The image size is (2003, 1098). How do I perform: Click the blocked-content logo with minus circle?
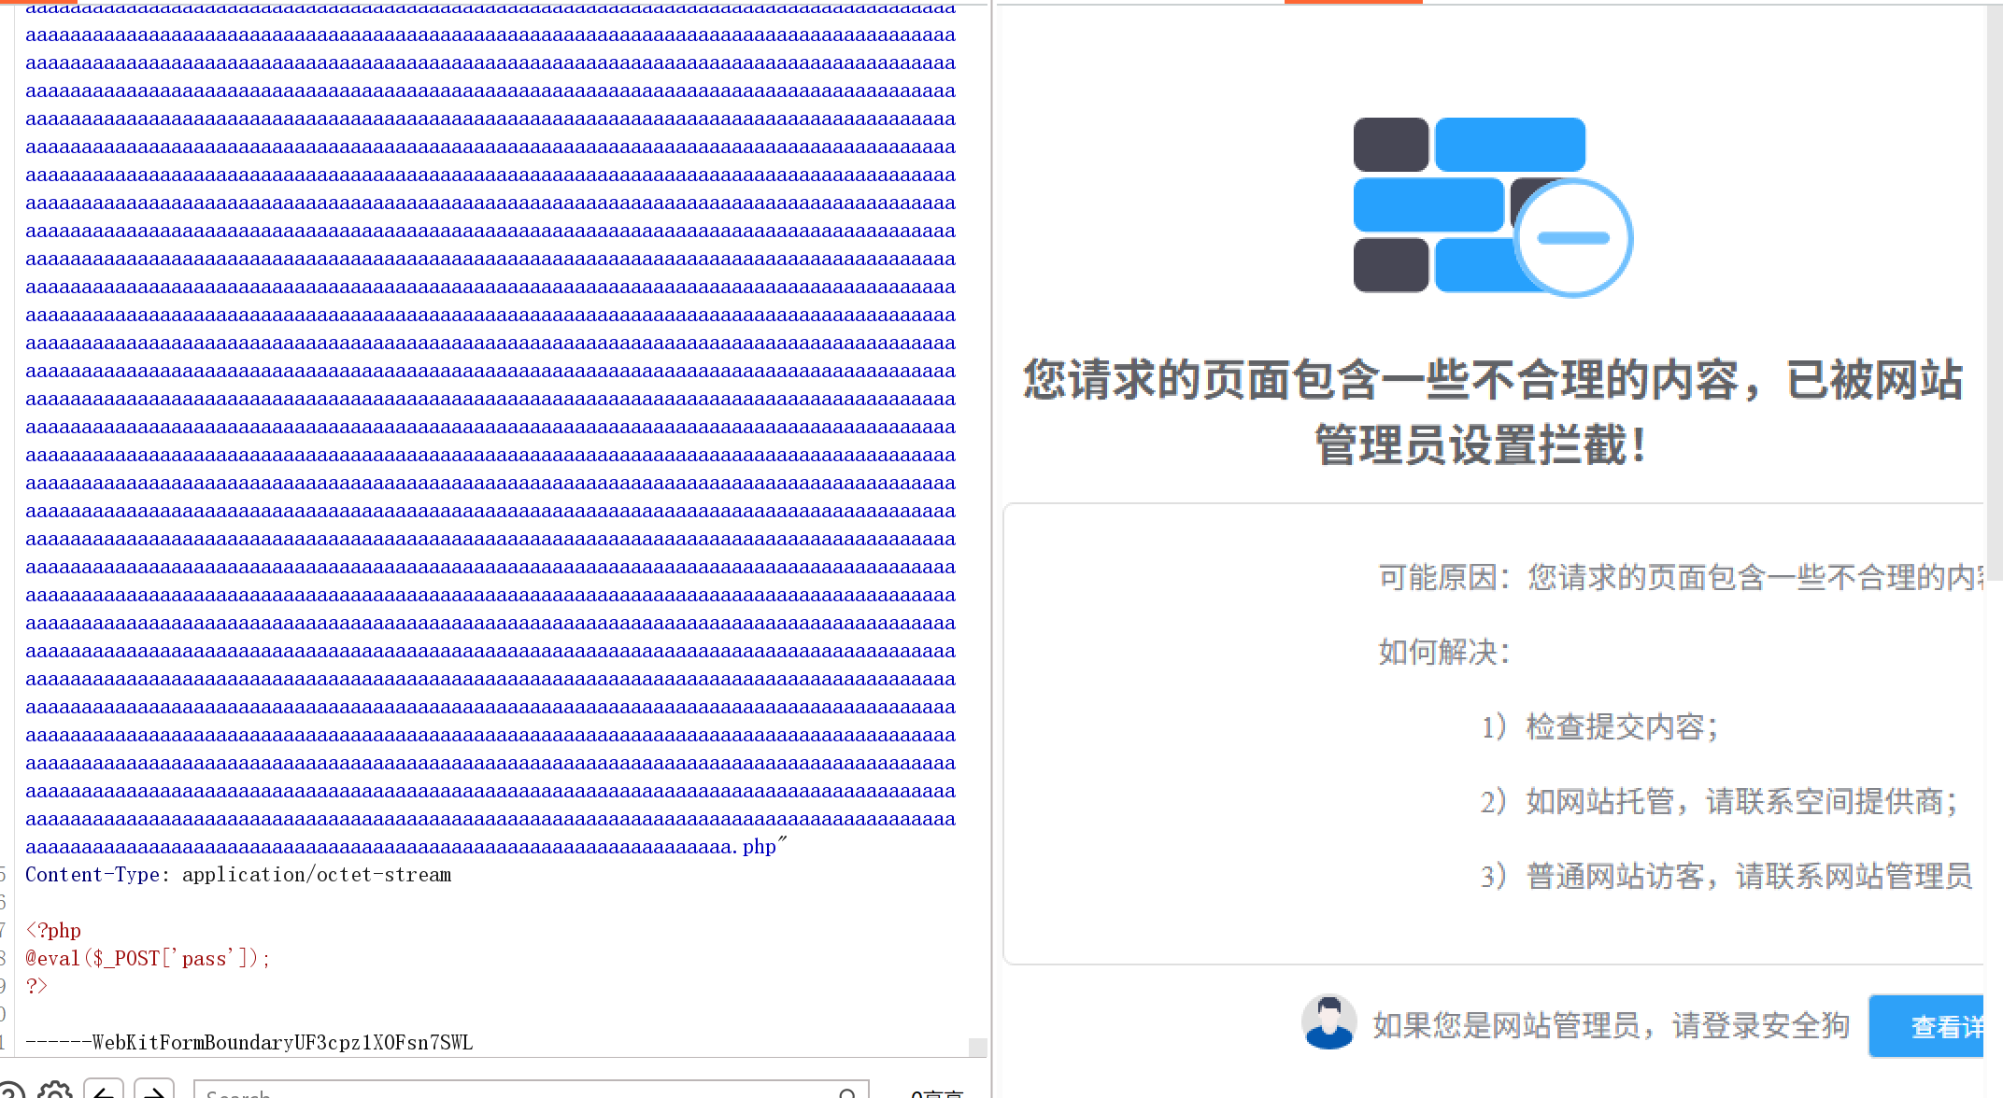click(x=1492, y=207)
